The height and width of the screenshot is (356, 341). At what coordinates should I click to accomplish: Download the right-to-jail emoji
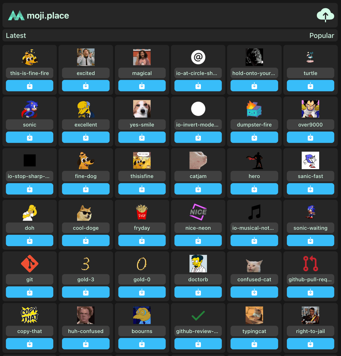(x=310, y=344)
